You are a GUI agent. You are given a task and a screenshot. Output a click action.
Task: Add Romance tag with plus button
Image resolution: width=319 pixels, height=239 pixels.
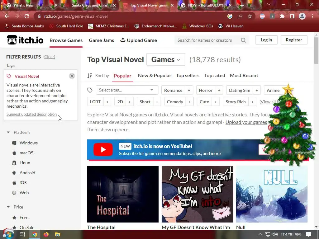(x=189, y=90)
